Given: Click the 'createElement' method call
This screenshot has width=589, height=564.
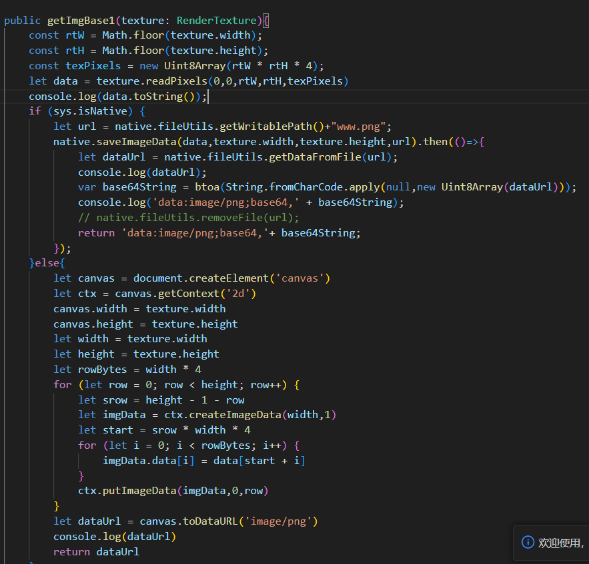Looking at the screenshot, I should click(x=229, y=278).
